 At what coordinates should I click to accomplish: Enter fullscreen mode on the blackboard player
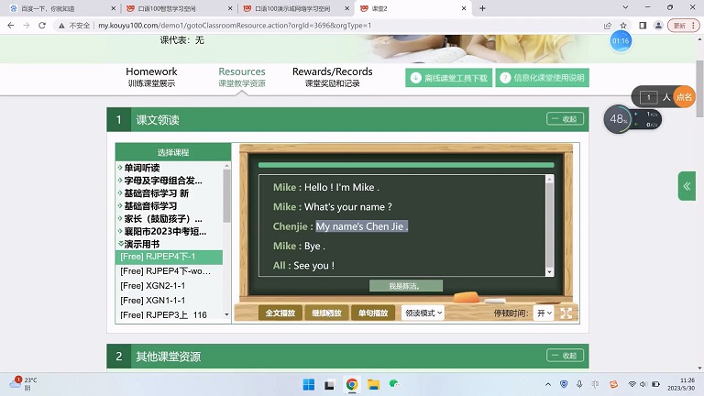566,313
